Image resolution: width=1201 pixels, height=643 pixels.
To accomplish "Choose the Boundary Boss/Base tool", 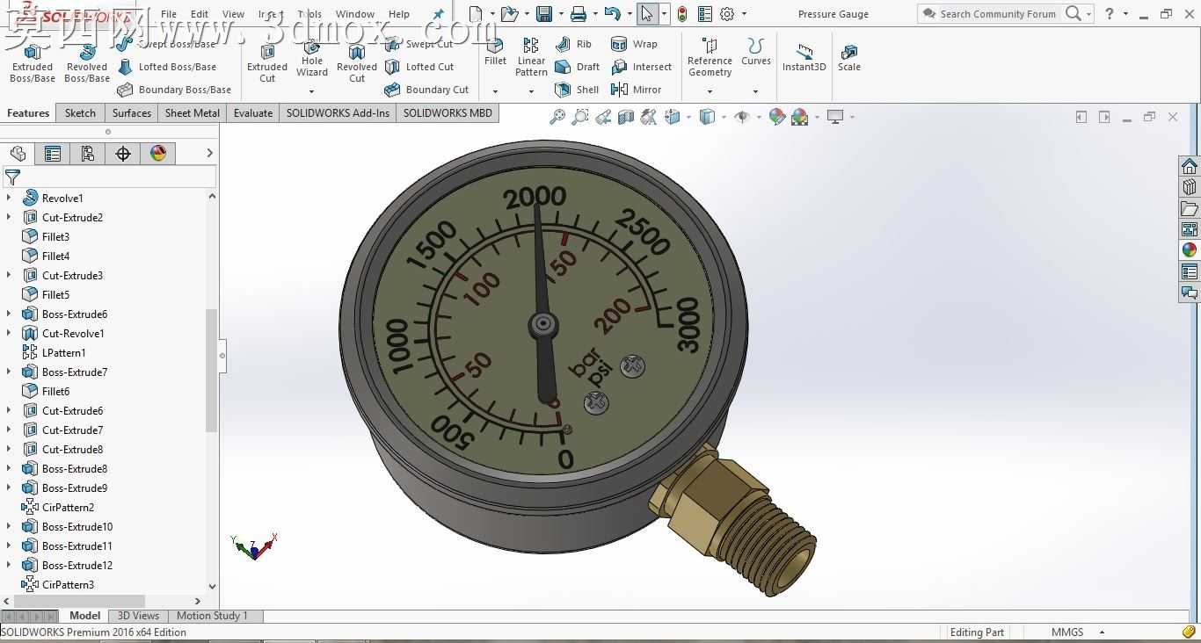I will tap(173, 90).
